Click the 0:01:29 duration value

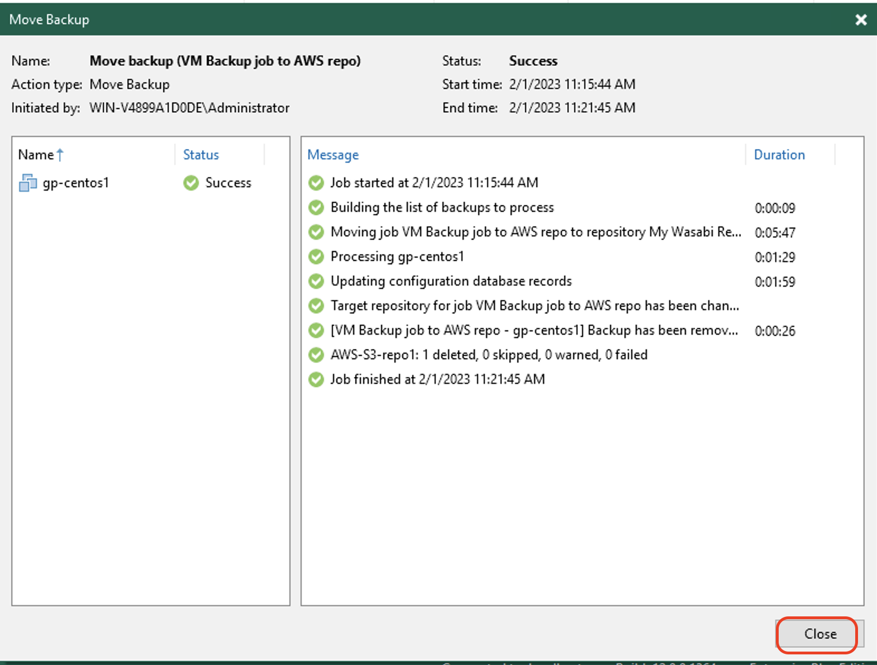775,258
